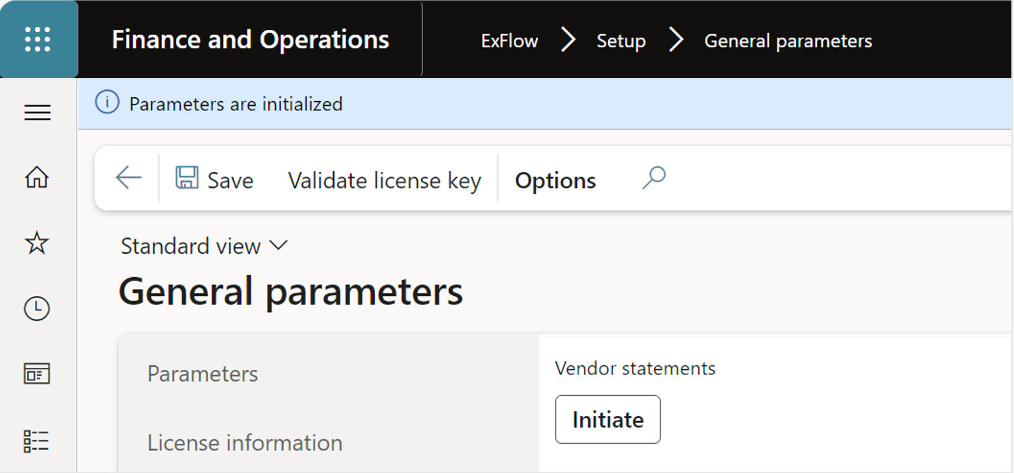
Task: Go to Home via house icon
Action: pos(37,176)
